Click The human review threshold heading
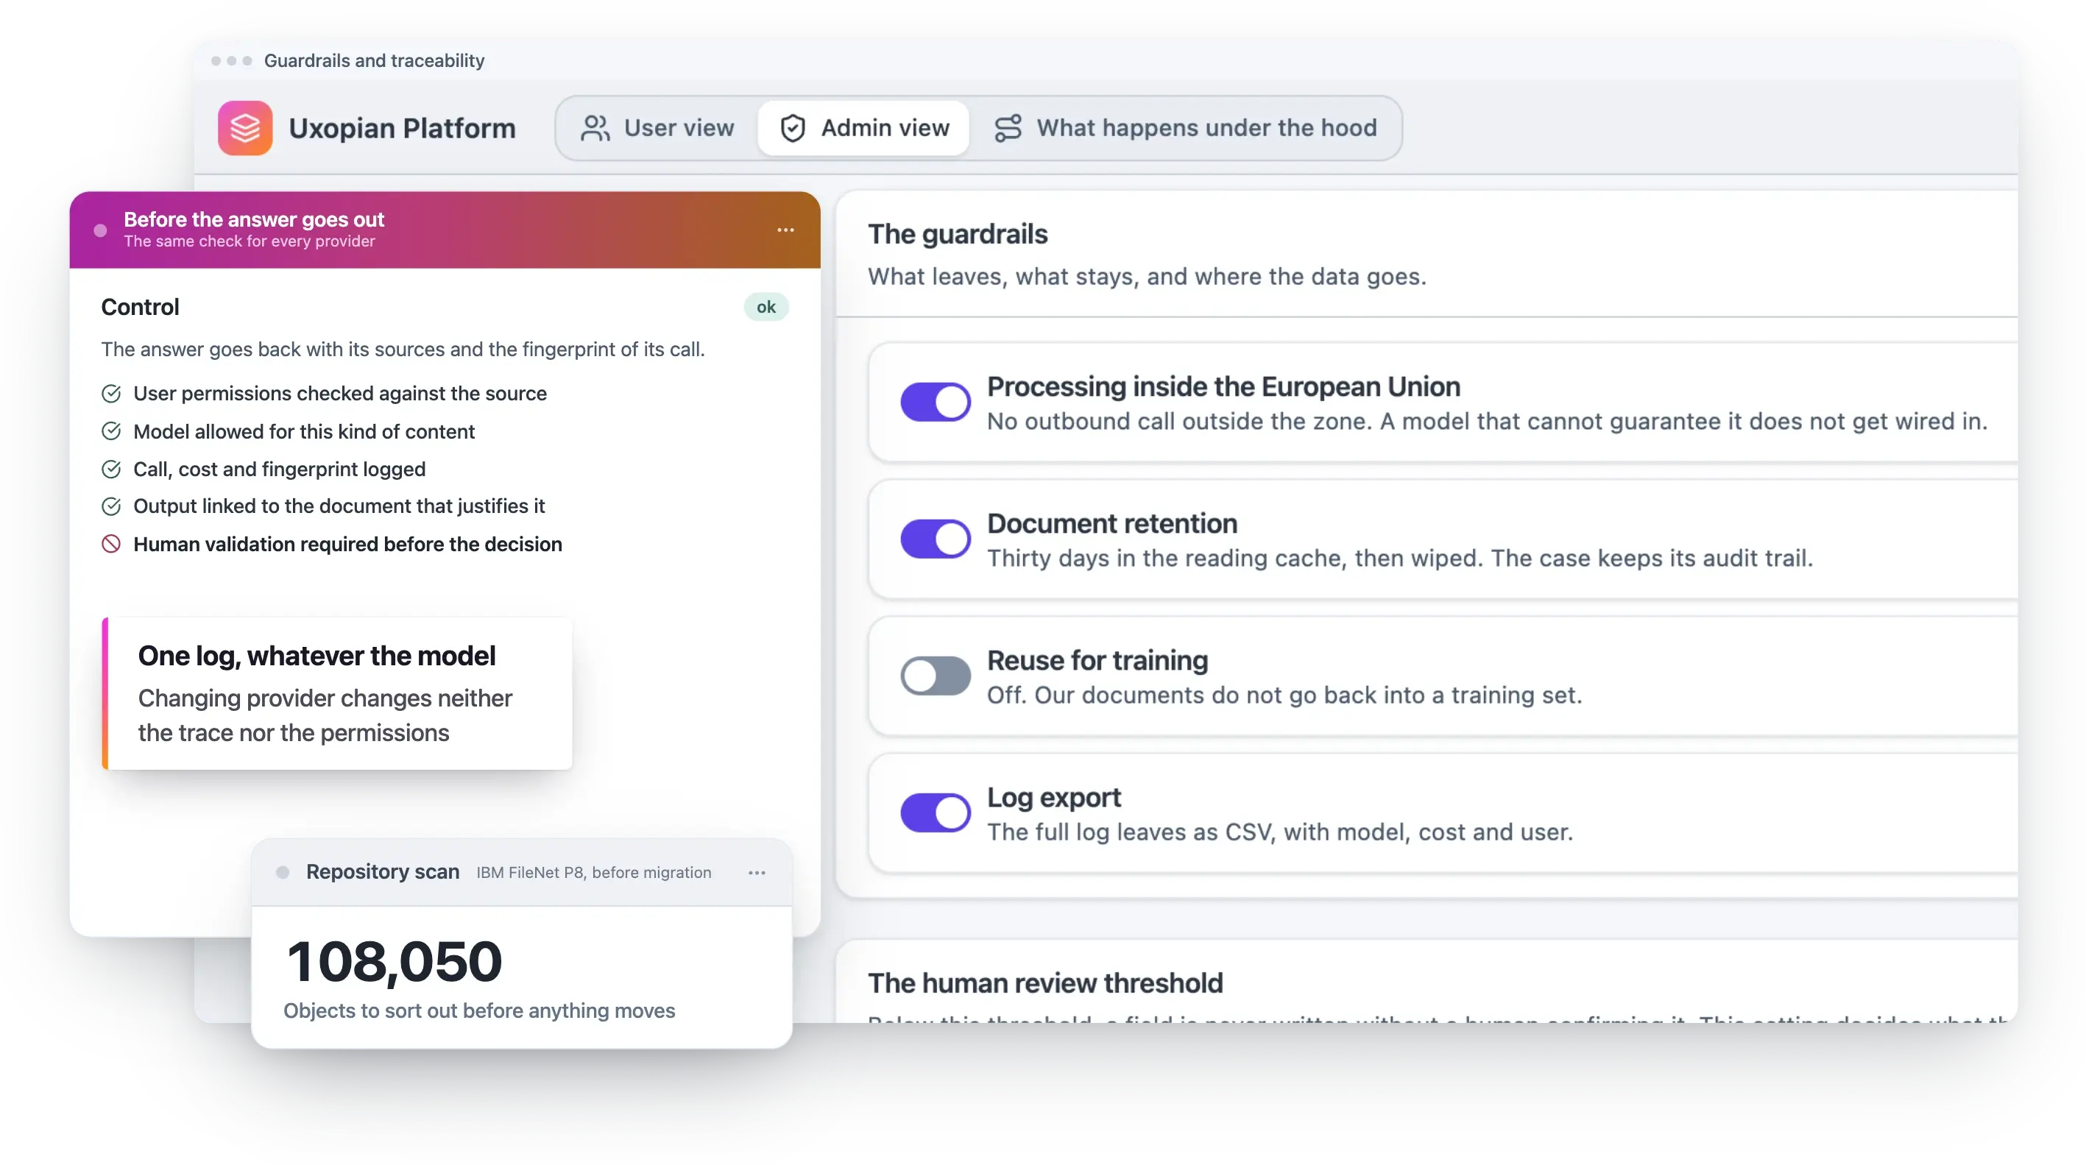This screenshot has width=2086, height=1165. click(1045, 982)
